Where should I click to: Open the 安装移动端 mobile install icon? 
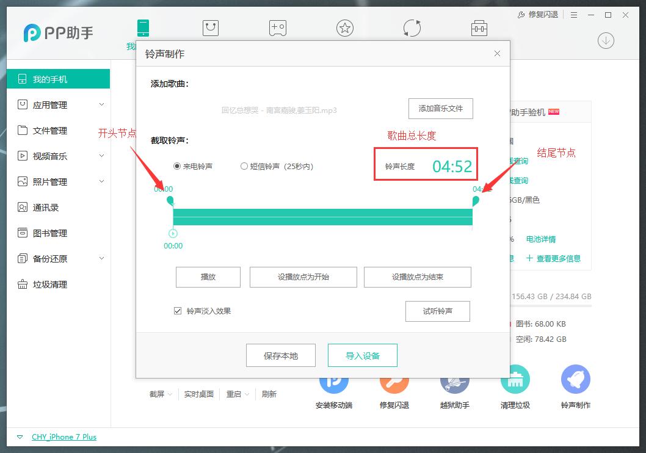[x=333, y=380]
